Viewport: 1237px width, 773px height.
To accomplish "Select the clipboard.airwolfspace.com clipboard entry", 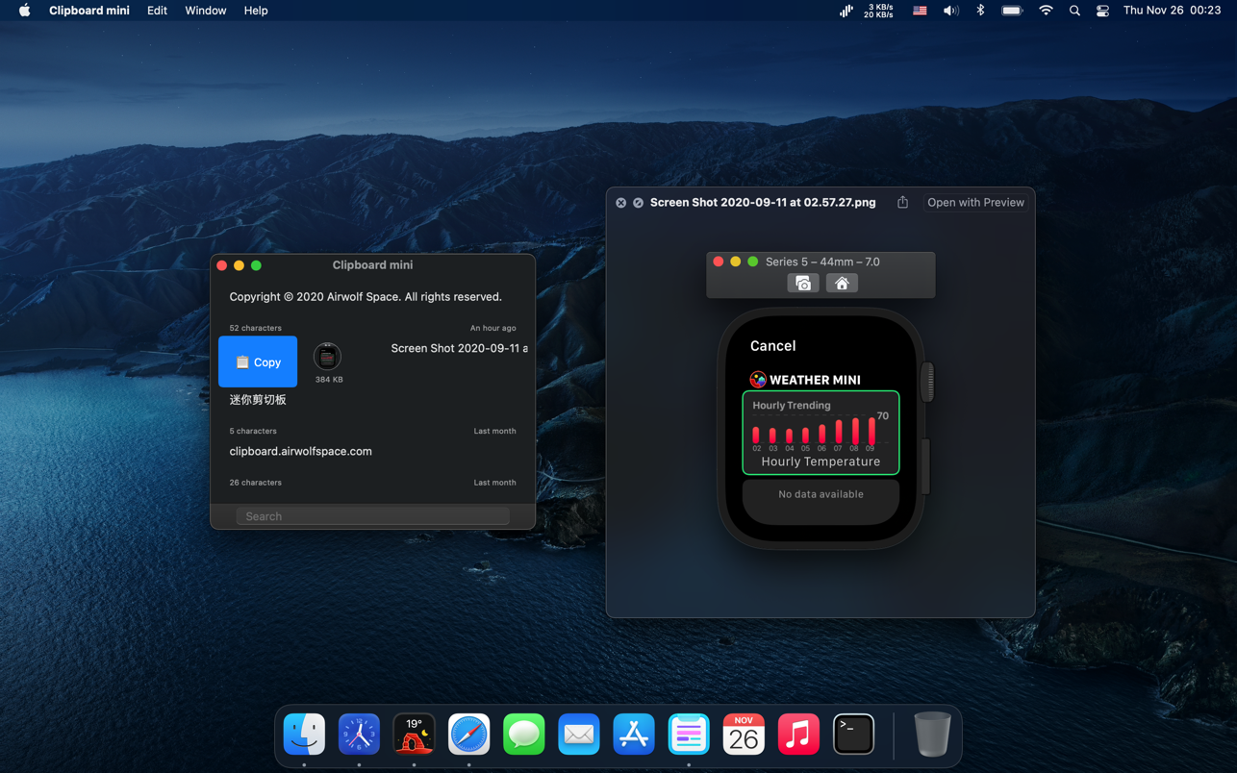I will (300, 451).
